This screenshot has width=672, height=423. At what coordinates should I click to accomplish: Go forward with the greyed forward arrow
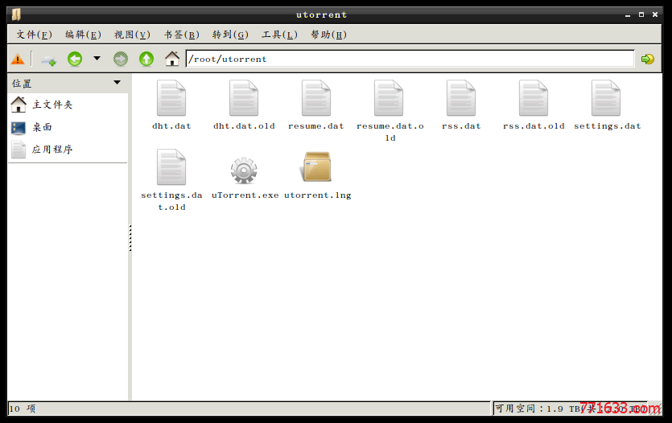tap(121, 59)
